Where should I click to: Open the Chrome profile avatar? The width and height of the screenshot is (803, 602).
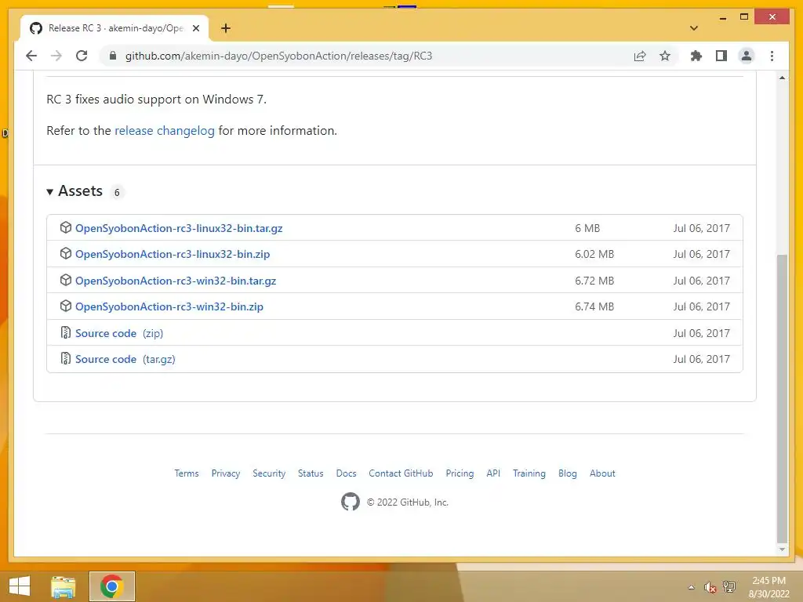pyautogui.click(x=747, y=56)
